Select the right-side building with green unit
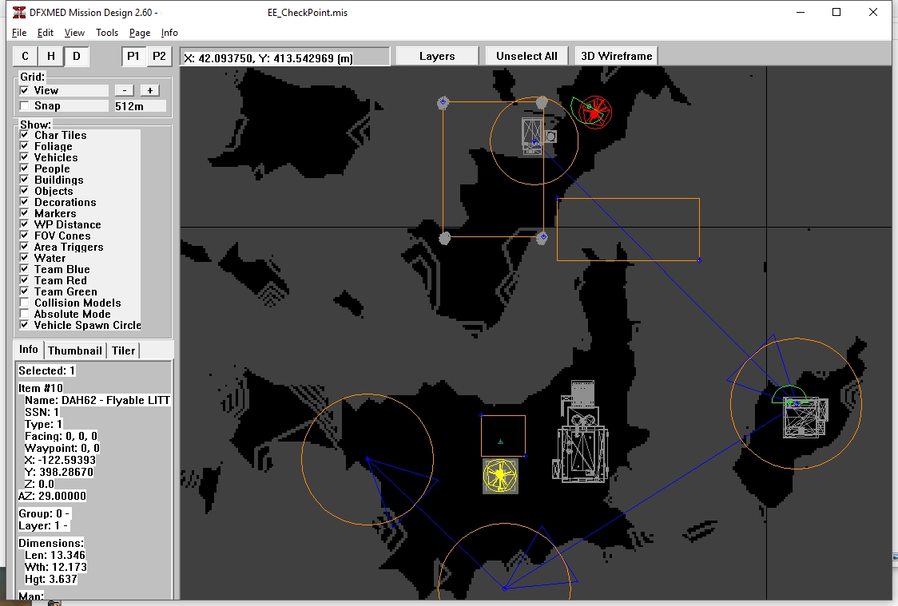Image resolution: width=898 pixels, height=606 pixels. 805,418
